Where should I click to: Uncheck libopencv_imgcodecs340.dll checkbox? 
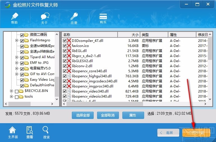coord(65,81)
